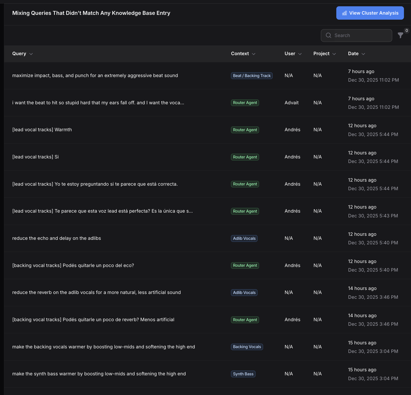
Task: Click the View Cluster Analysis button
Action: 370,13
